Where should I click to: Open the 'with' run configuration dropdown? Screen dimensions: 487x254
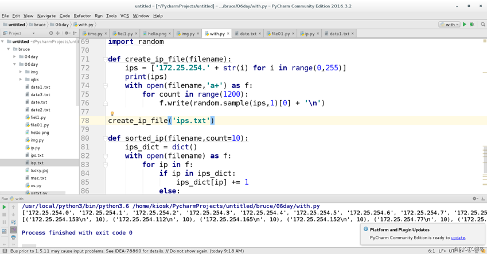449,25
